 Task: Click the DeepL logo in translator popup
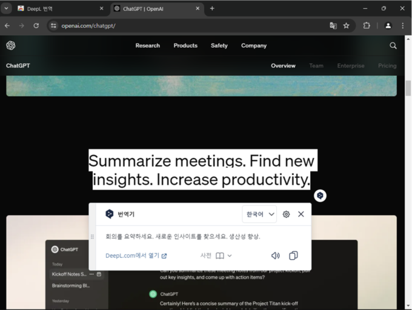click(109, 214)
